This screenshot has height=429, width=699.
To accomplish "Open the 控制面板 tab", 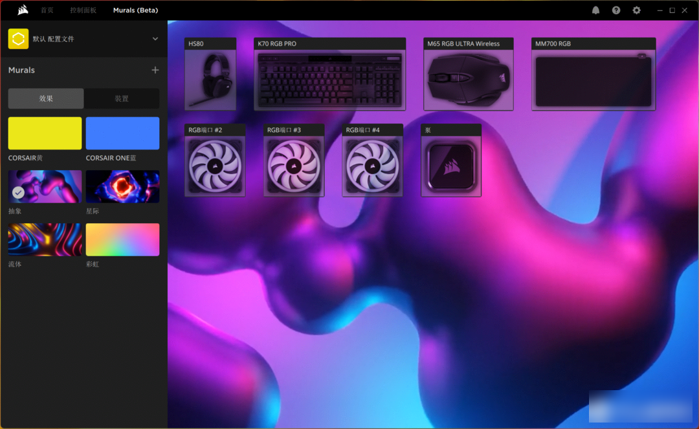I will click(x=83, y=10).
